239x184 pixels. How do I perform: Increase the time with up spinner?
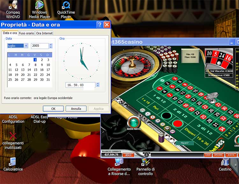click(x=98, y=84)
